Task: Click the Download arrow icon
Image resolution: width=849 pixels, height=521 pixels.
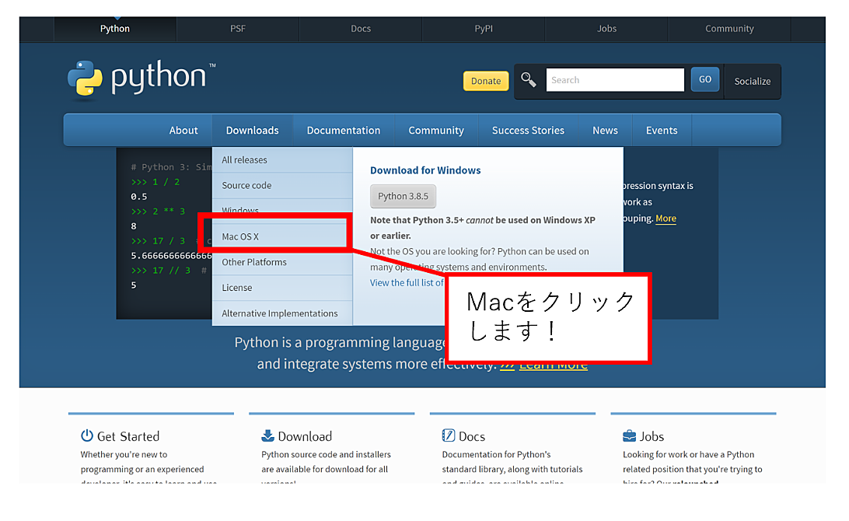Action: click(267, 436)
